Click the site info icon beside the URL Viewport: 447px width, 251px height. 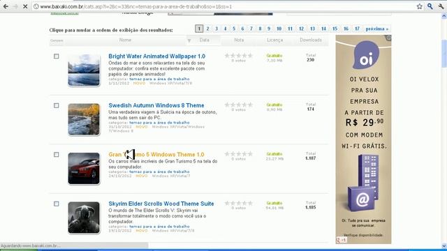36,6
